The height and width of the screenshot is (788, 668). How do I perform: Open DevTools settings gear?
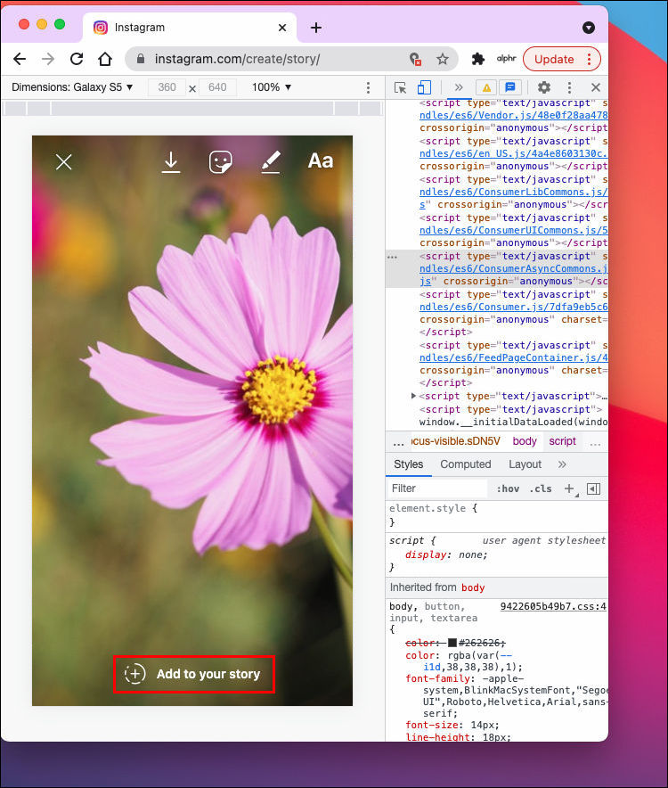(x=543, y=87)
